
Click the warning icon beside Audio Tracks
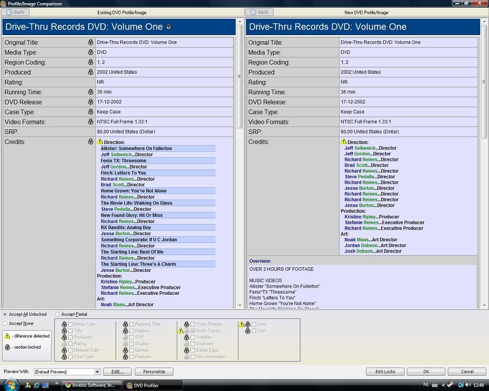point(180,330)
